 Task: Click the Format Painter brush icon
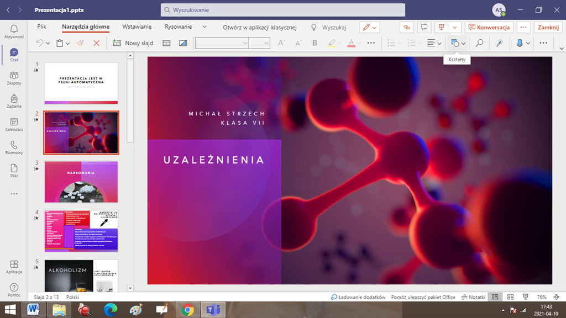tap(81, 43)
